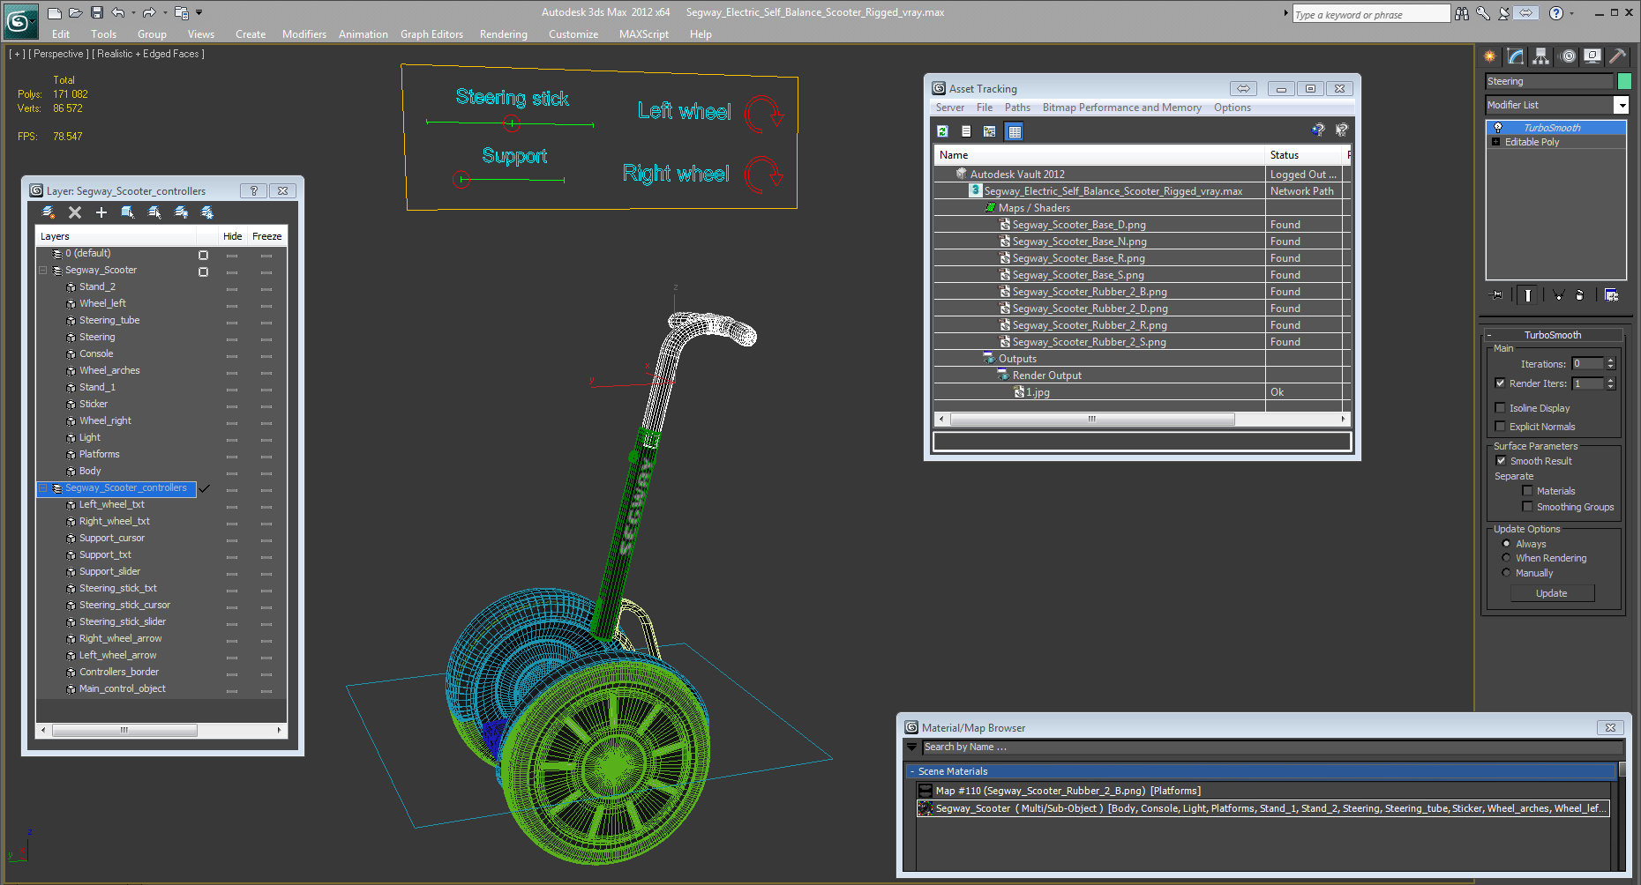Enable Explicit Normals checkbox
The image size is (1641, 885).
[x=1501, y=427]
